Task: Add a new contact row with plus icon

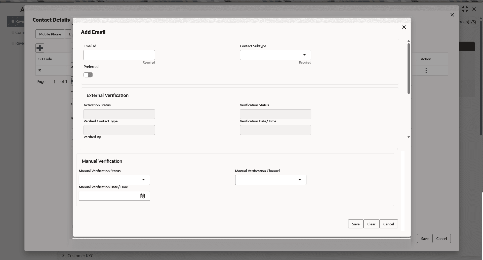Action: point(40,48)
